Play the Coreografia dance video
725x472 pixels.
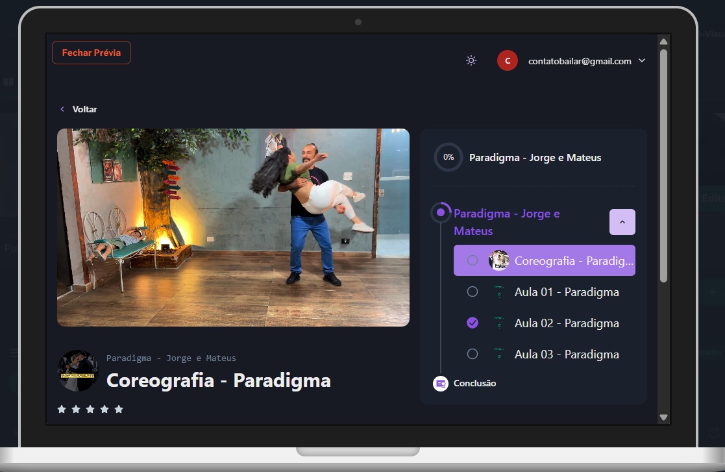[x=233, y=227]
